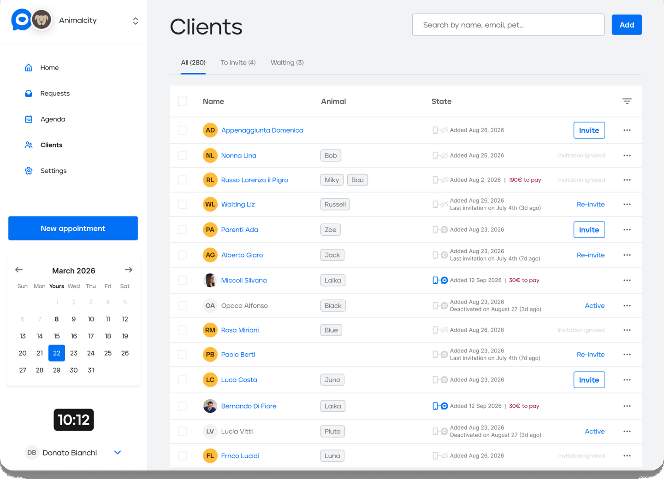Select March 22 in the calendar
Viewport: 664px width, 479px height.
pyautogui.click(x=57, y=353)
